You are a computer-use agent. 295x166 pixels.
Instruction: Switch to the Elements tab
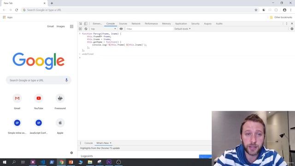[97, 24]
